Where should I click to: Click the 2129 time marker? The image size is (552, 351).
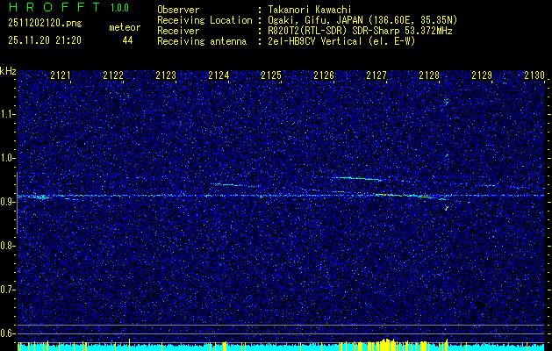pos(482,75)
